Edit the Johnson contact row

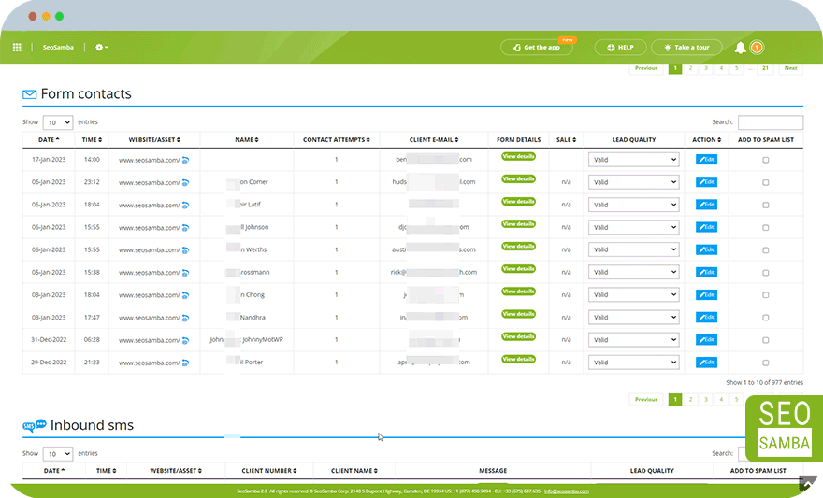[x=706, y=227]
